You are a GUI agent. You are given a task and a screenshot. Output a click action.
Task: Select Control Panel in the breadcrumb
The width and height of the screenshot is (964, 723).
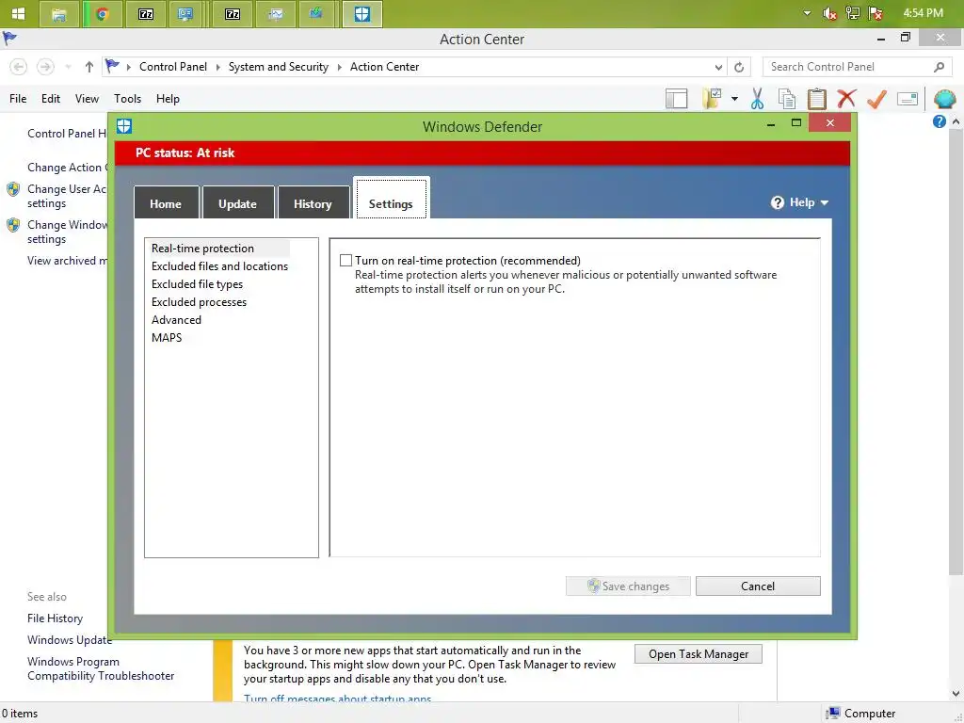(x=173, y=67)
